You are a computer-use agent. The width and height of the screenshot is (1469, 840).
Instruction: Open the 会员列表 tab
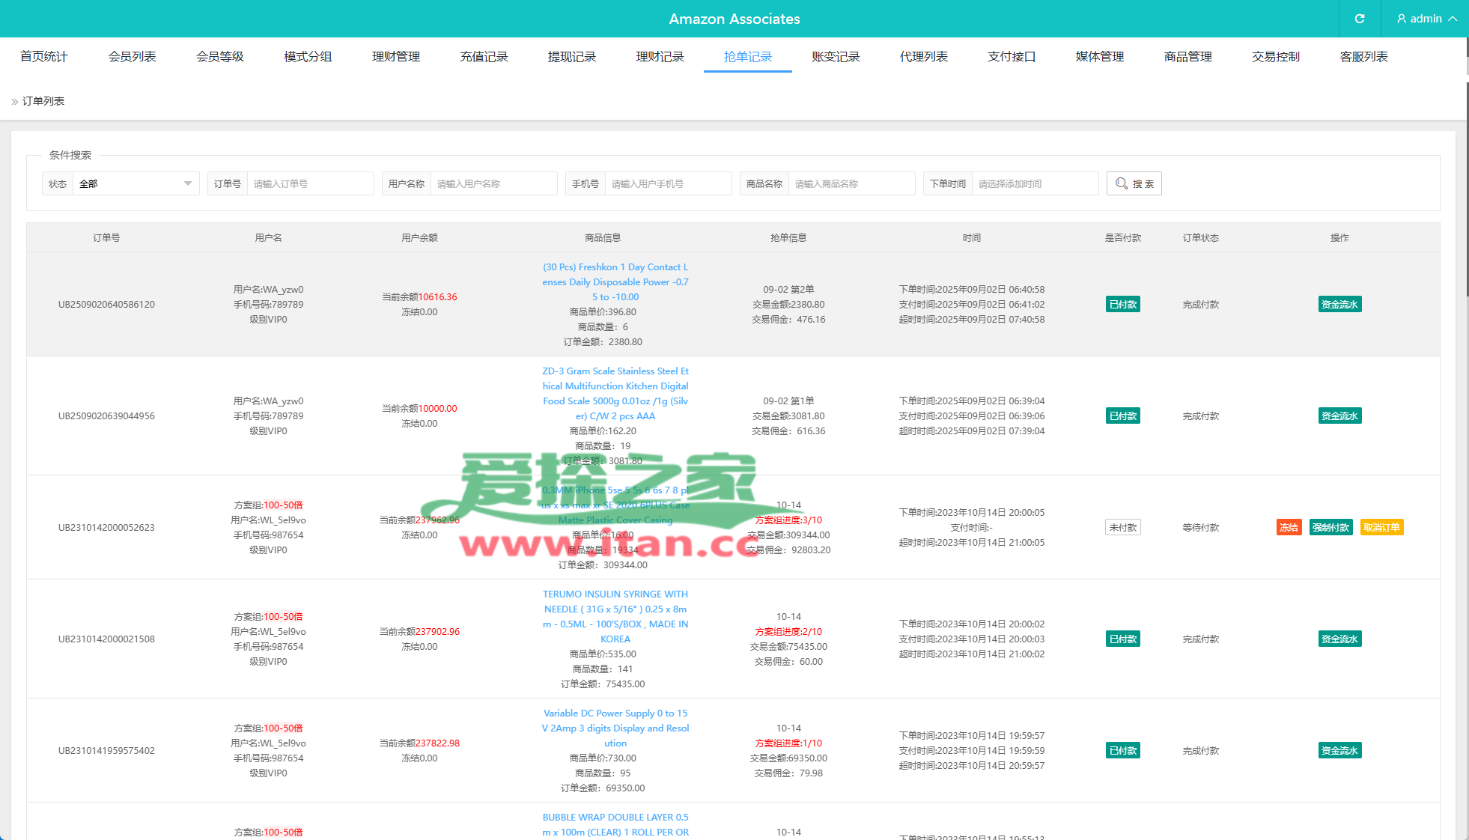pyautogui.click(x=132, y=57)
